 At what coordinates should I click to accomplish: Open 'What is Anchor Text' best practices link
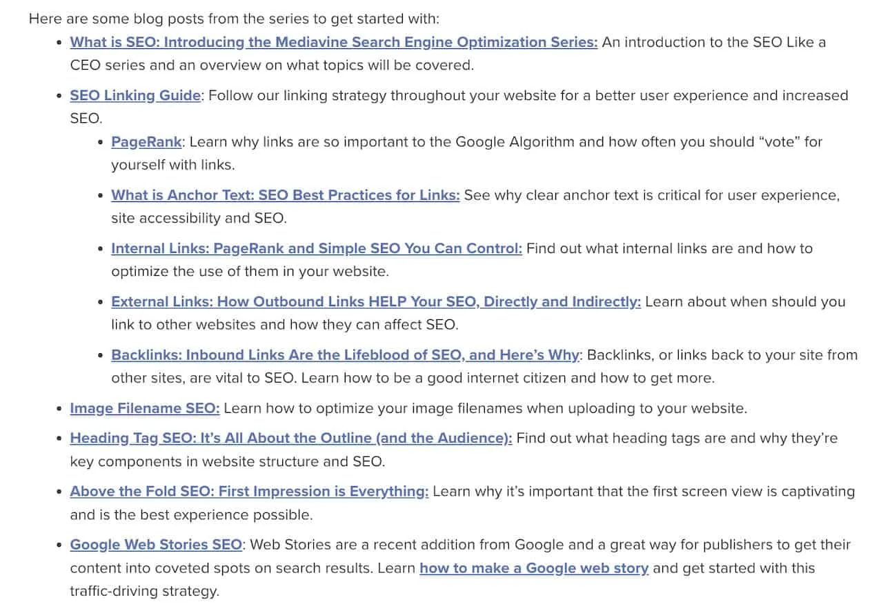[x=286, y=195]
